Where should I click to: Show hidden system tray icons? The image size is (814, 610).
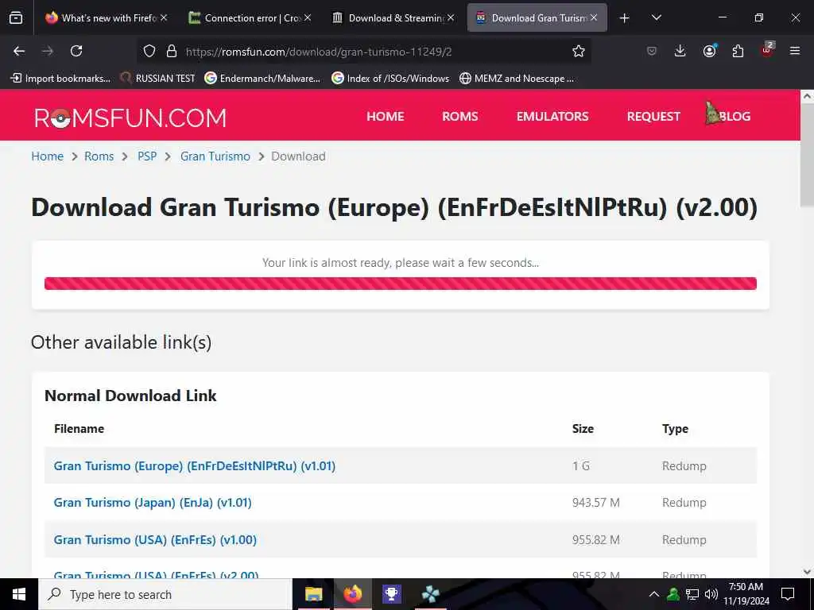654,594
